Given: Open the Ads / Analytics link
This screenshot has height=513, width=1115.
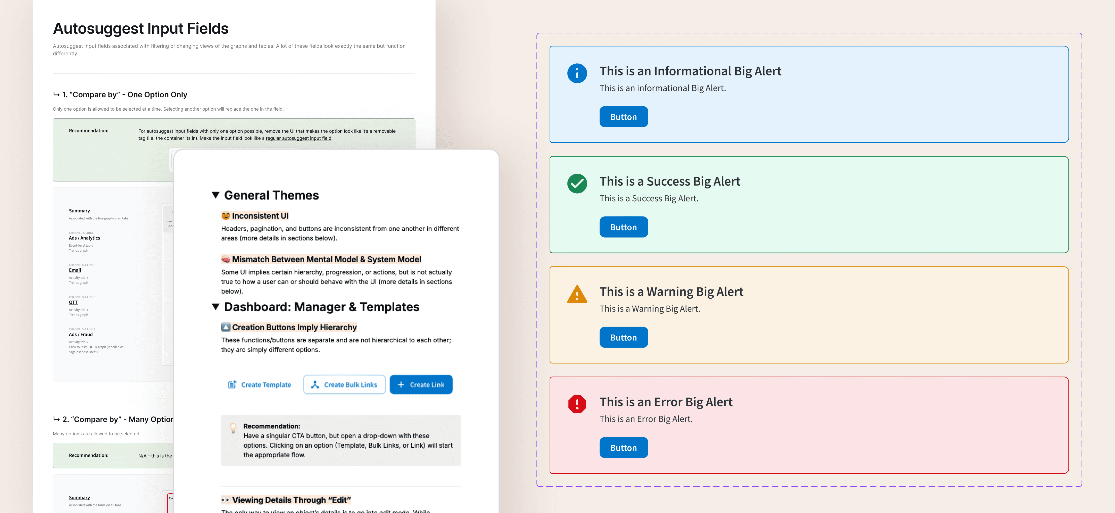Looking at the screenshot, I should [x=84, y=238].
